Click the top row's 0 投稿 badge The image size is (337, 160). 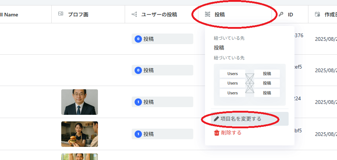162,39
